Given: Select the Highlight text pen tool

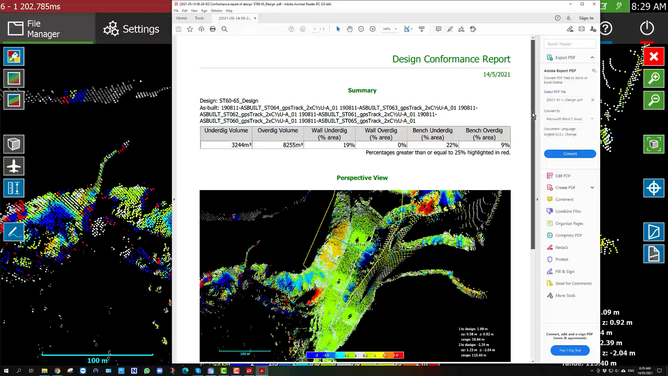Looking at the screenshot, I should pos(450,29).
